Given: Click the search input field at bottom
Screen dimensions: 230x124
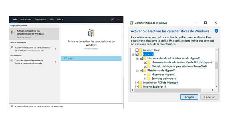Looking at the screenshot, I should tap(66, 106).
